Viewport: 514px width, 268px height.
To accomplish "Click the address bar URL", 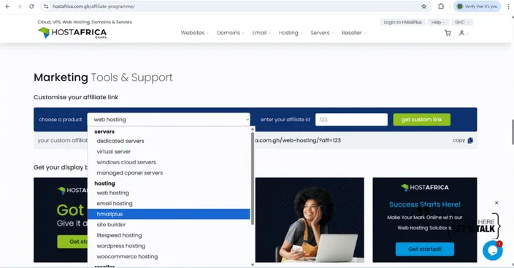I will [93, 7].
